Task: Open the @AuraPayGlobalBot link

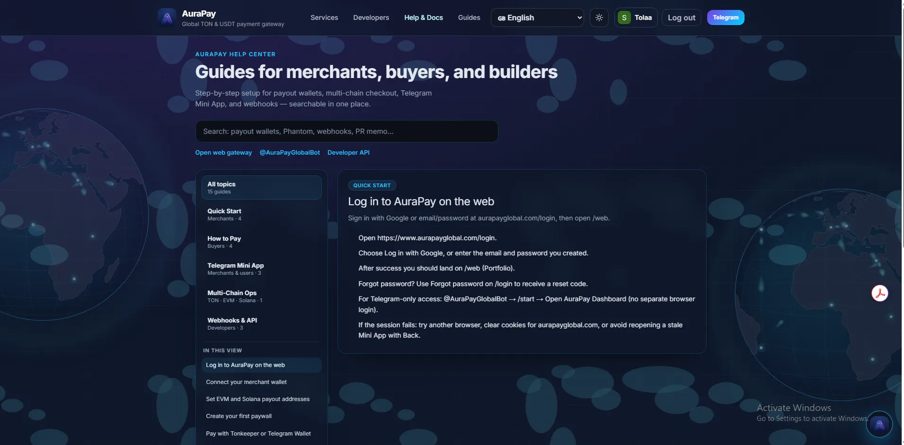Action: pos(290,153)
